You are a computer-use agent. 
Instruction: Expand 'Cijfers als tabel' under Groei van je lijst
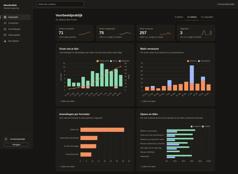click(67, 101)
